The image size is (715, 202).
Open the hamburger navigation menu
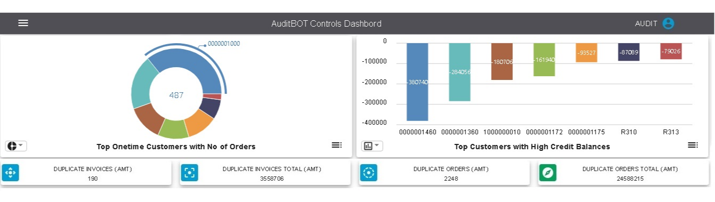pyautogui.click(x=23, y=23)
